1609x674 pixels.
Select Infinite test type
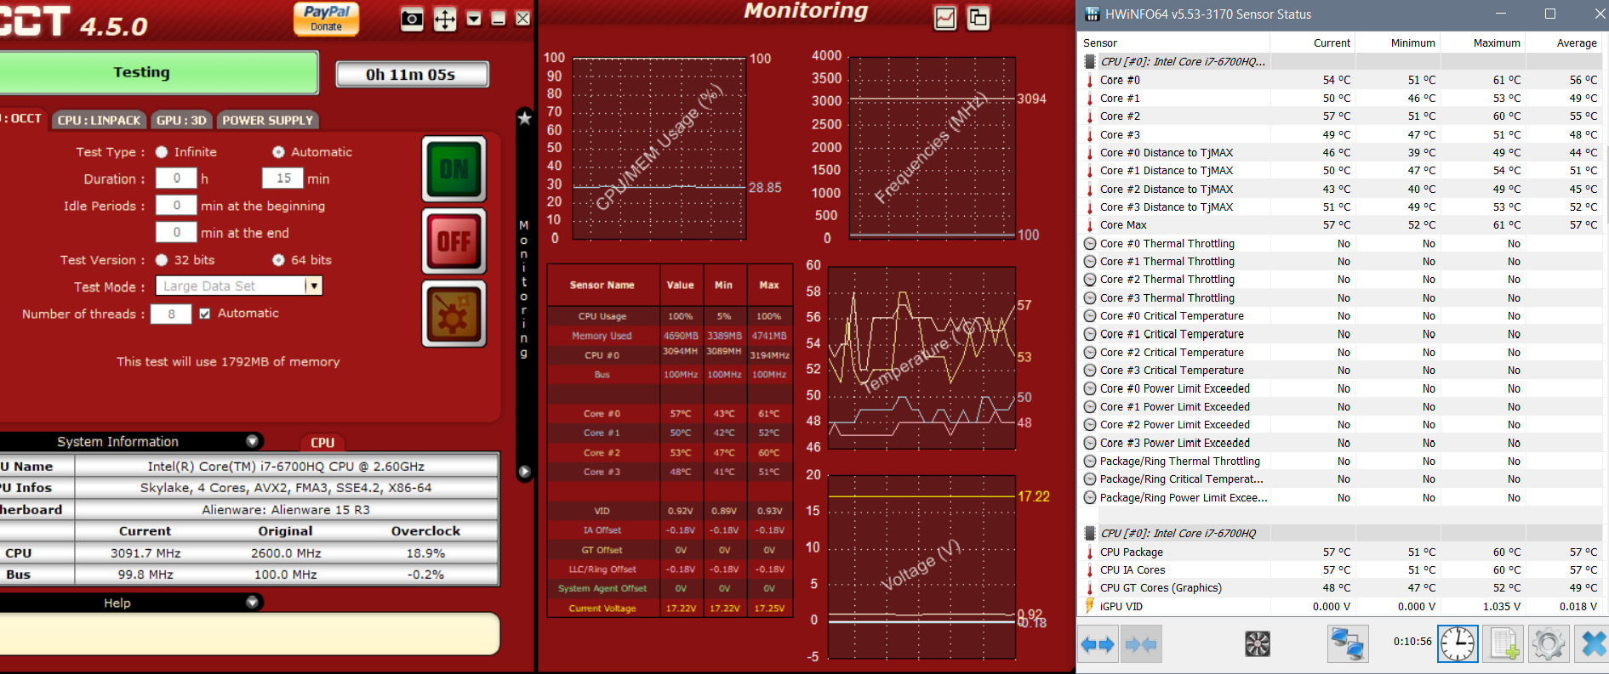162,152
